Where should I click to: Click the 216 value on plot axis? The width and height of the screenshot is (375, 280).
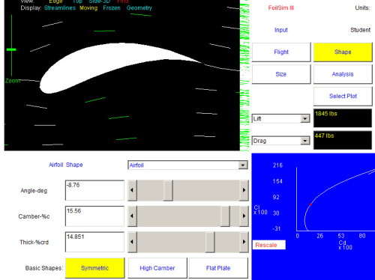[x=277, y=165]
